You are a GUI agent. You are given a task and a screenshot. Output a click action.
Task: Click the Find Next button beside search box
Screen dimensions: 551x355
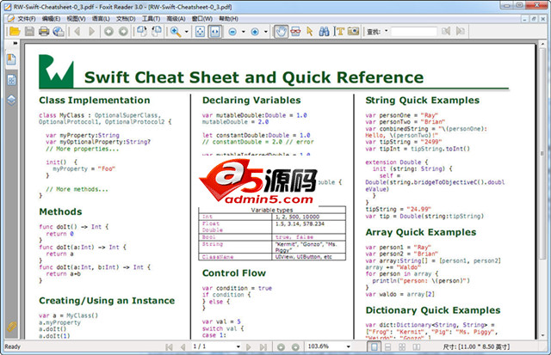pyautogui.click(x=461, y=31)
